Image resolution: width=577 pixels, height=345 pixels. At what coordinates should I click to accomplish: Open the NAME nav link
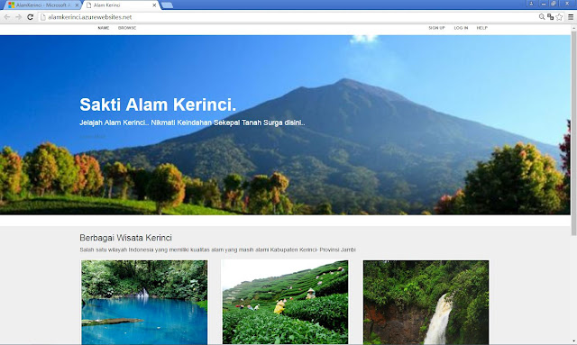tap(104, 28)
